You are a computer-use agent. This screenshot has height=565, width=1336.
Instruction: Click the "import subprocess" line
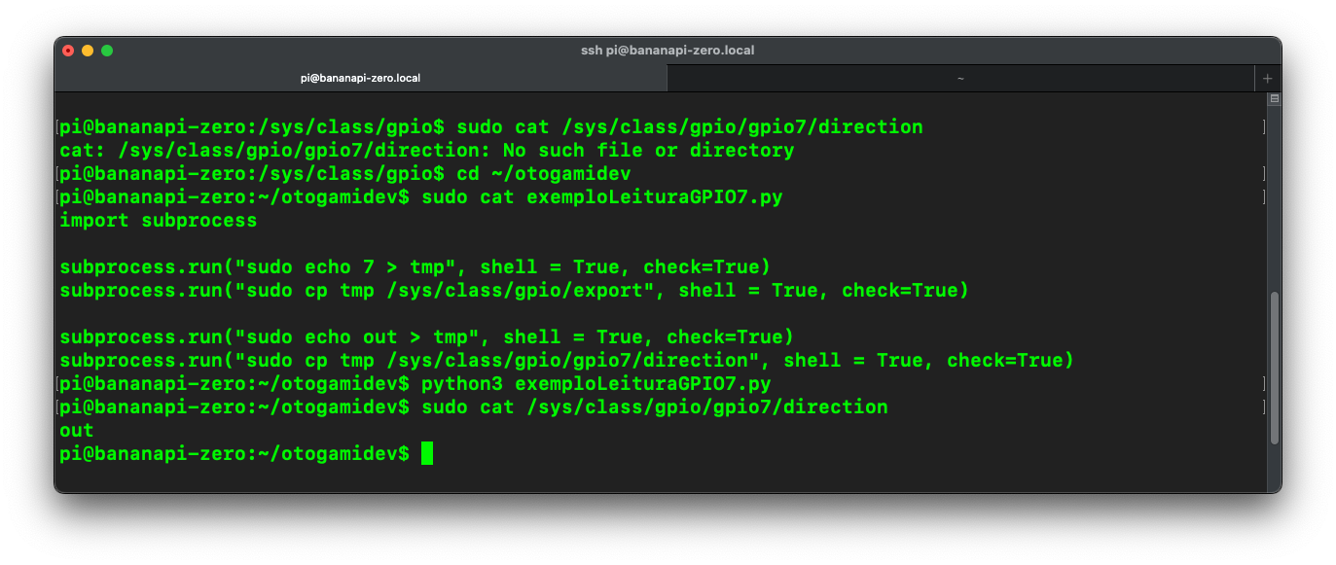click(159, 221)
